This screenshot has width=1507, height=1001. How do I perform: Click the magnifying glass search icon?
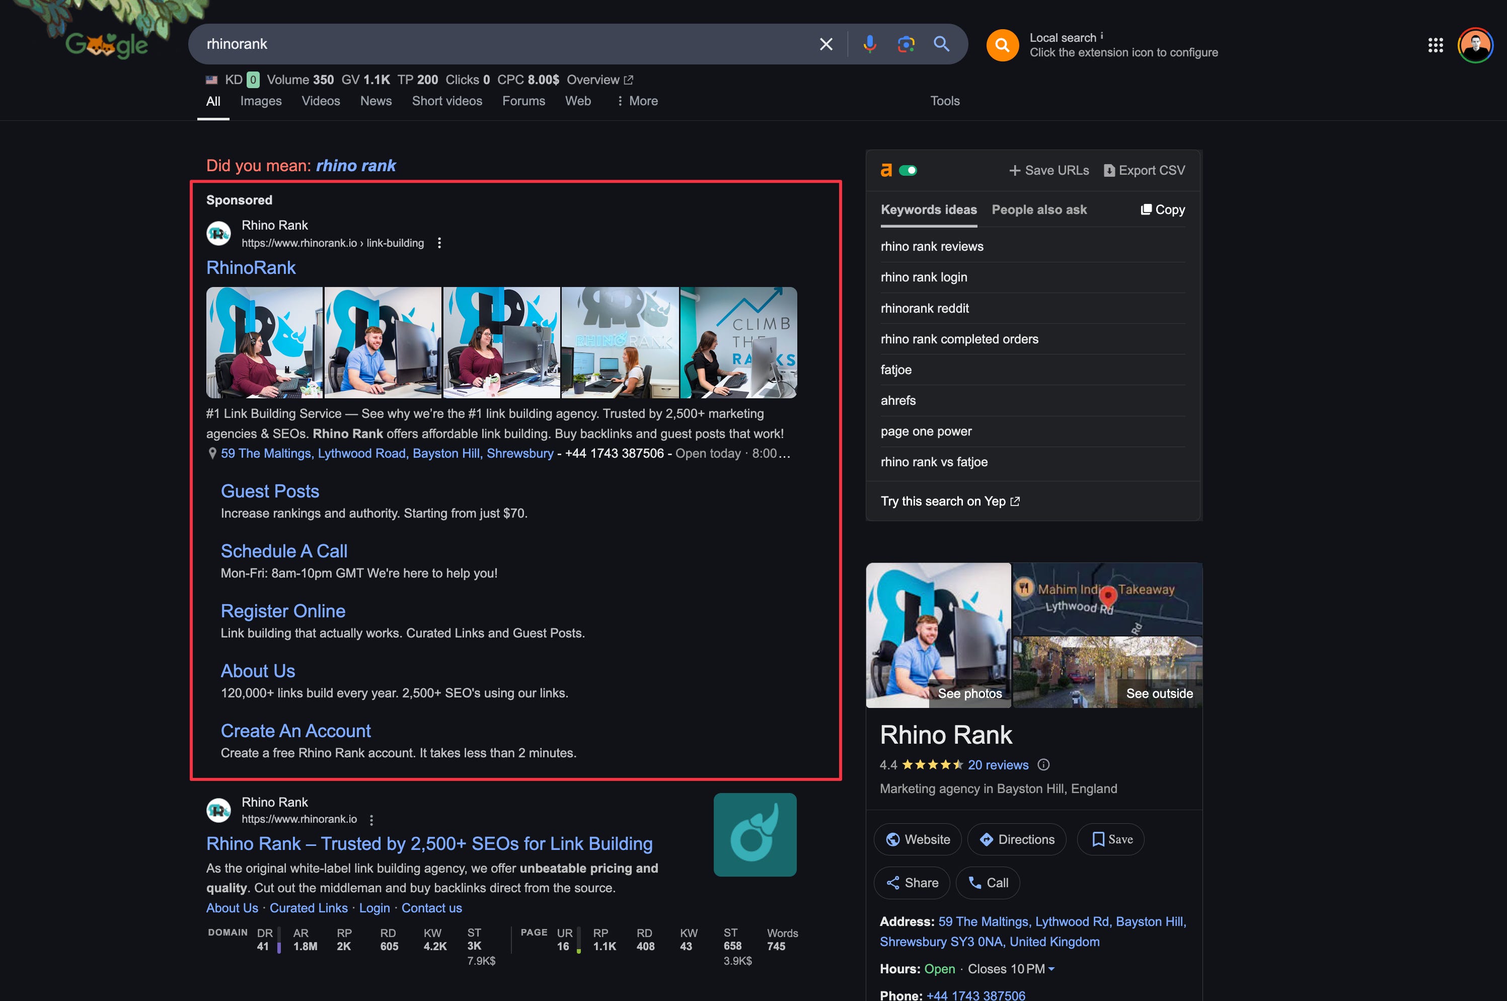[941, 44]
